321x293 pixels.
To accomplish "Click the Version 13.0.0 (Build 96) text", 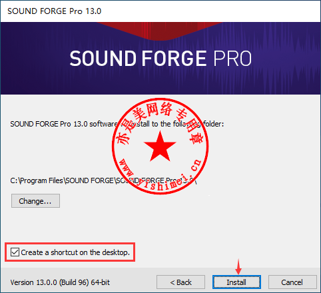I will pyautogui.click(x=60, y=282).
